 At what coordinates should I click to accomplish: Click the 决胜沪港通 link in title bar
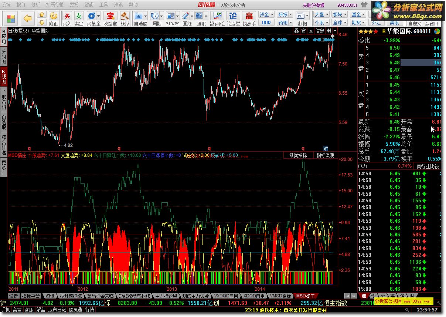(x=313, y=5)
